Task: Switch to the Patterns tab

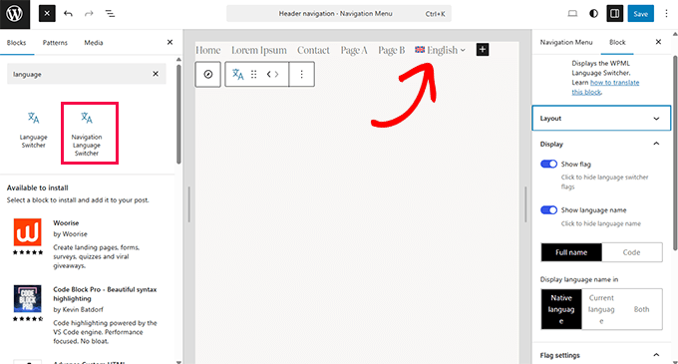Action: point(55,42)
